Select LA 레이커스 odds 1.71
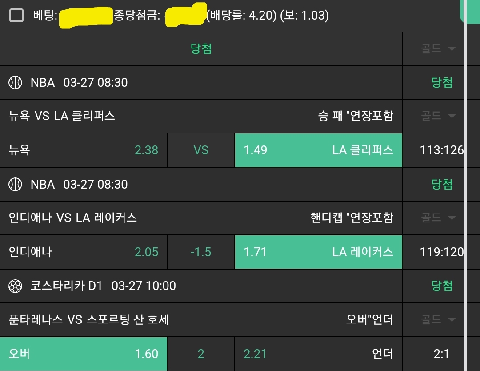This screenshot has height=371, width=480. click(x=318, y=252)
